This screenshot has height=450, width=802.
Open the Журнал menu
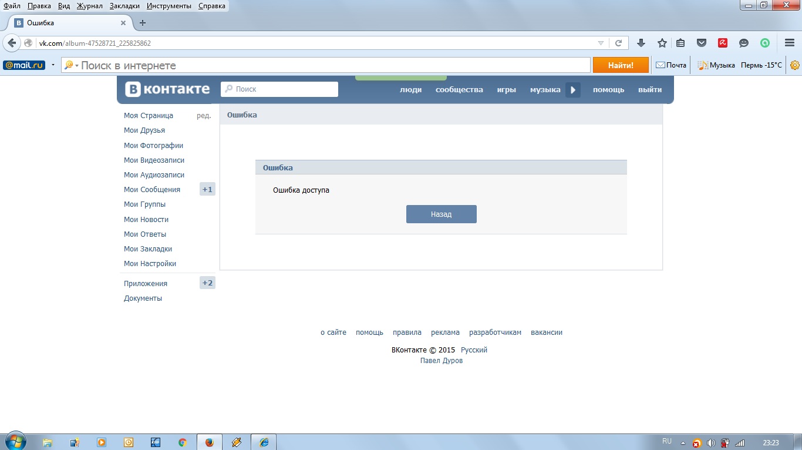89,6
